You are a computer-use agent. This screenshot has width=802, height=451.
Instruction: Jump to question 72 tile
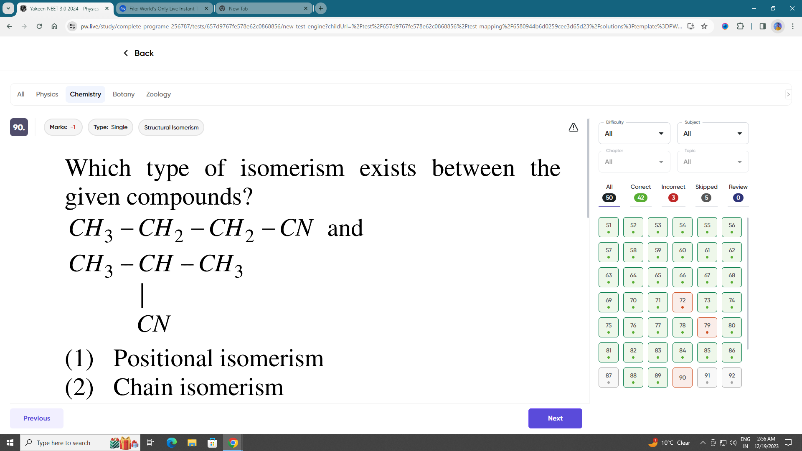coord(682,302)
